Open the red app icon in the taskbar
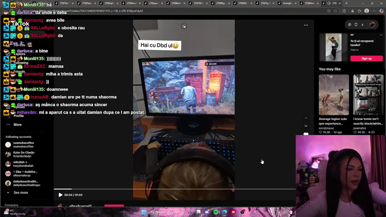Viewport: 386px width, 217px height. tap(233, 212)
